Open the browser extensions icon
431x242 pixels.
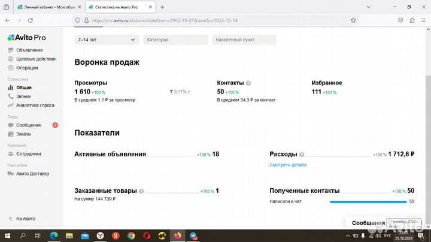[x=412, y=20]
